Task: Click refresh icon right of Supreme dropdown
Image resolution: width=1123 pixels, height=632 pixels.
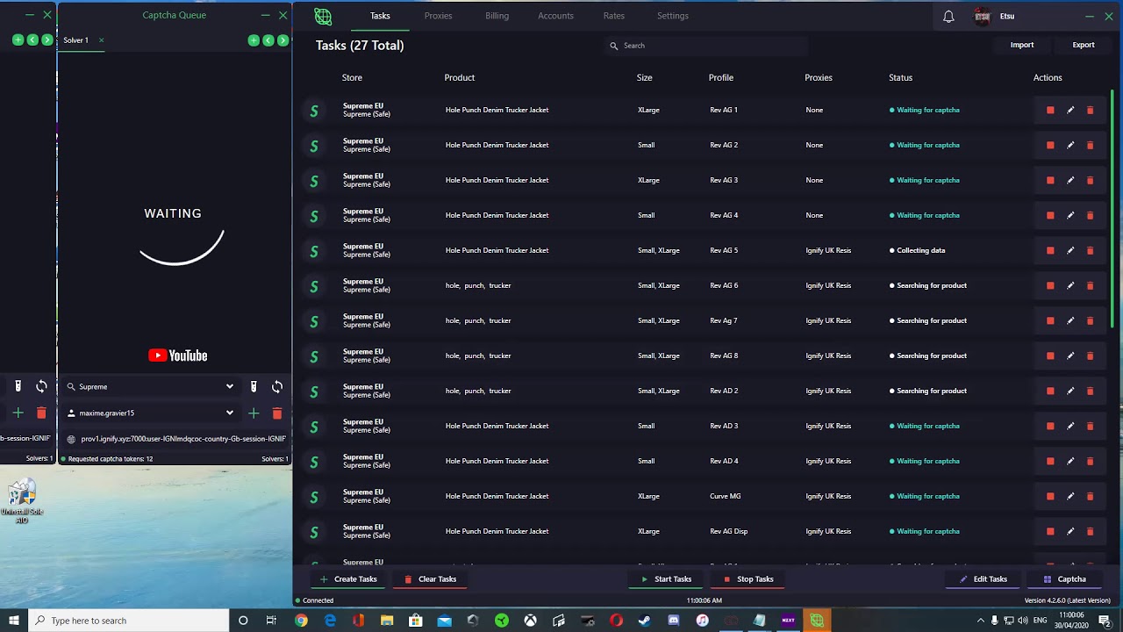Action: [x=277, y=386]
